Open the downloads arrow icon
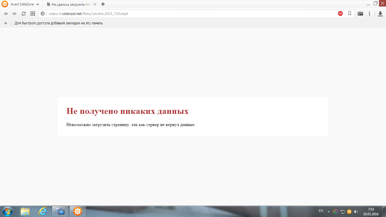Image resolution: width=386 pixels, height=217 pixels. (x=380, y=14)
